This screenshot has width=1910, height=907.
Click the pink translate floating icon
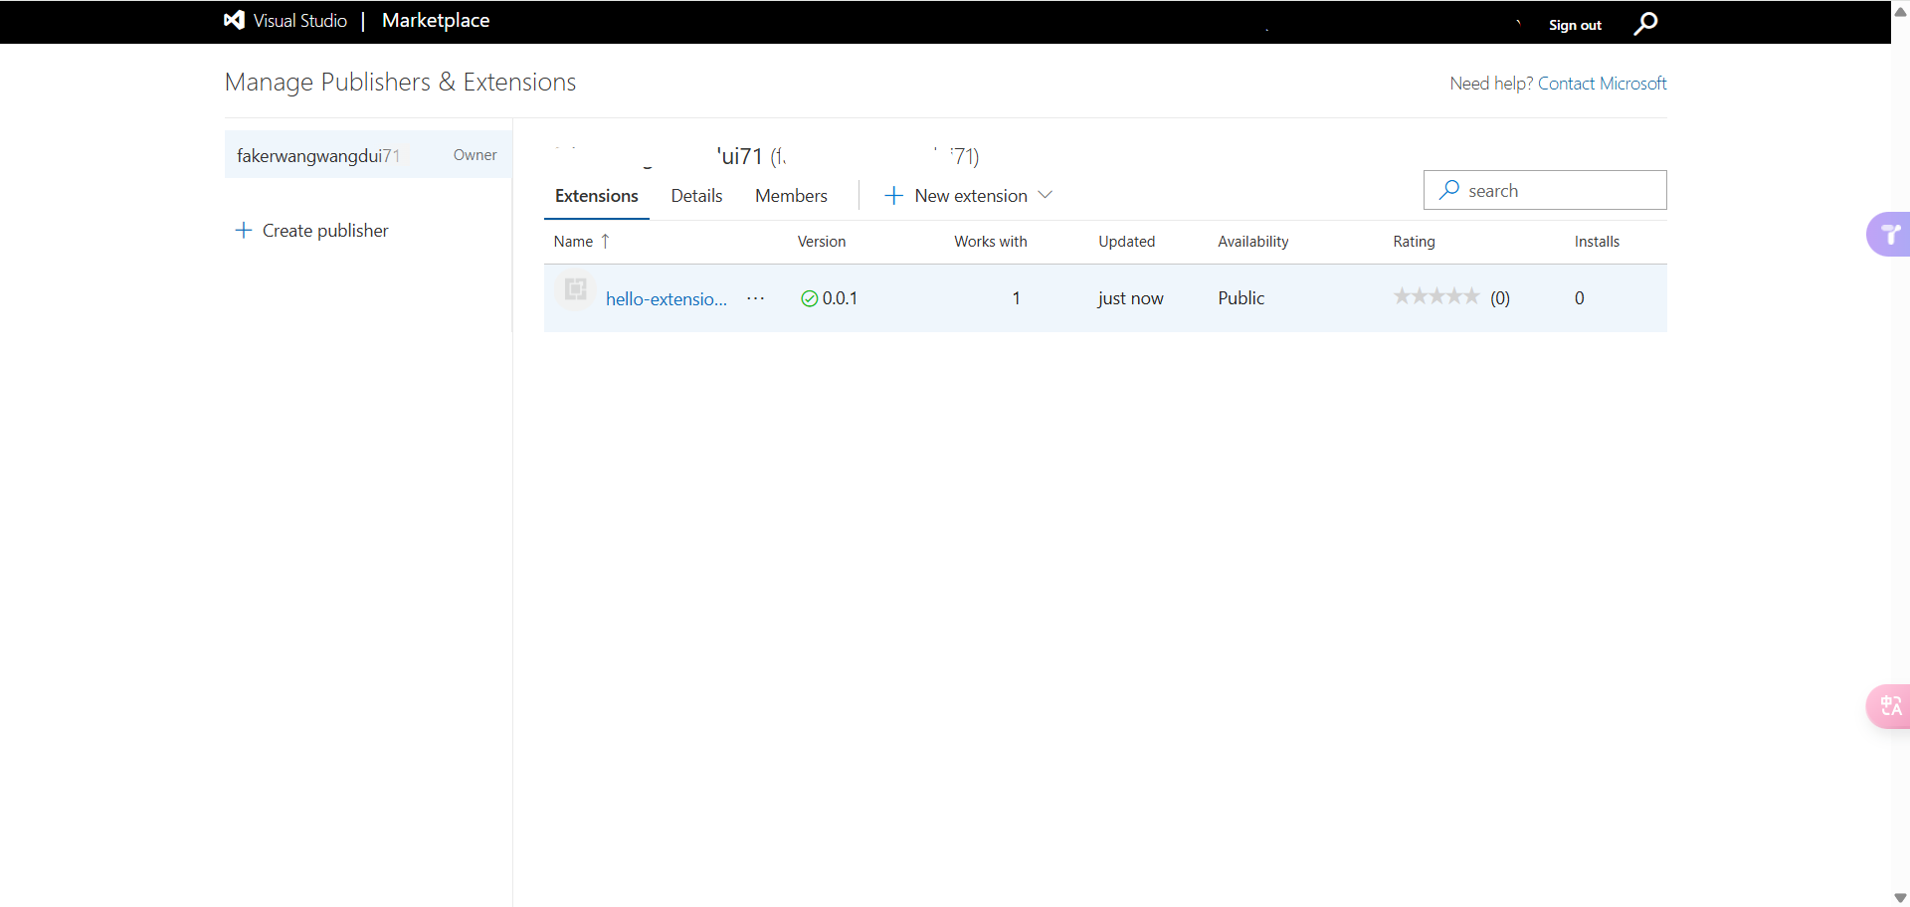click(x=1889, y=706)
